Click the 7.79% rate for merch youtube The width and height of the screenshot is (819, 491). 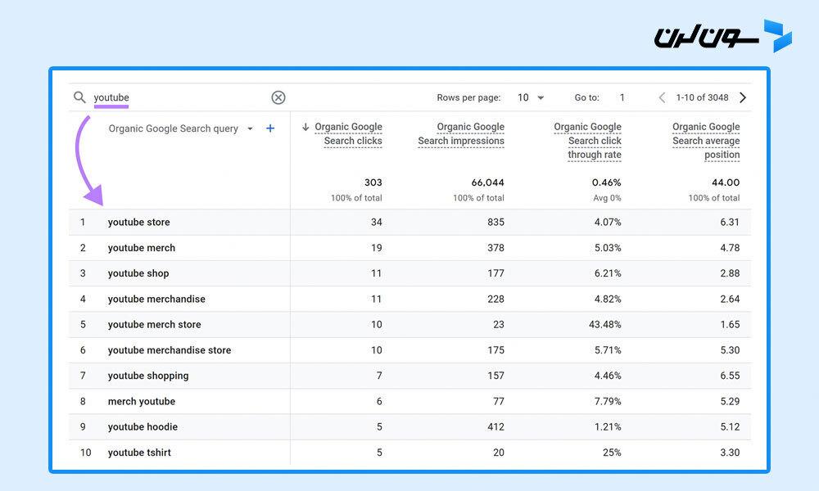[608, 401]
